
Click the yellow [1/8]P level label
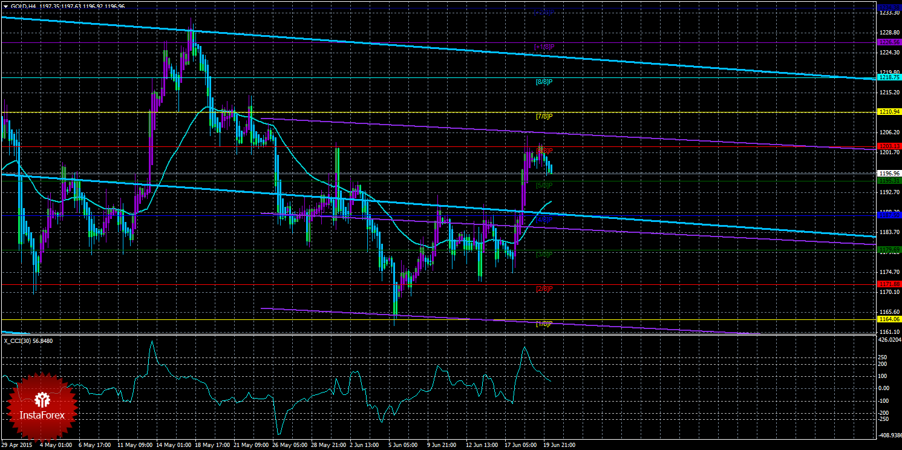544,324
